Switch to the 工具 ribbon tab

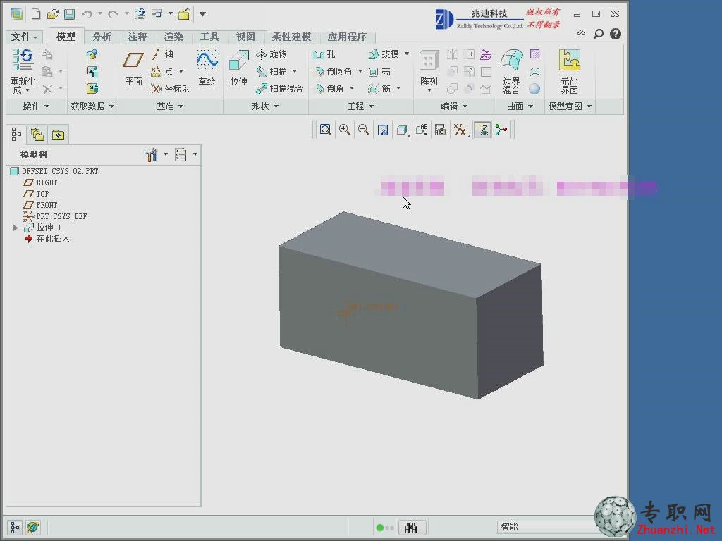(x=209, y=37)
